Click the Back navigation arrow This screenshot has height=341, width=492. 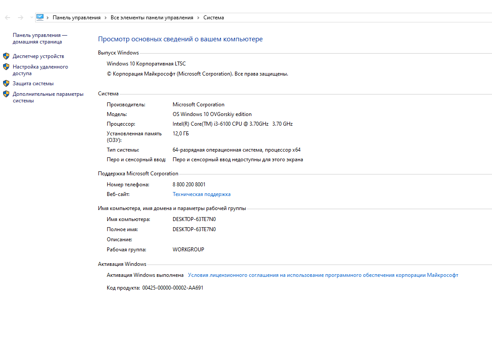[7, 18]
